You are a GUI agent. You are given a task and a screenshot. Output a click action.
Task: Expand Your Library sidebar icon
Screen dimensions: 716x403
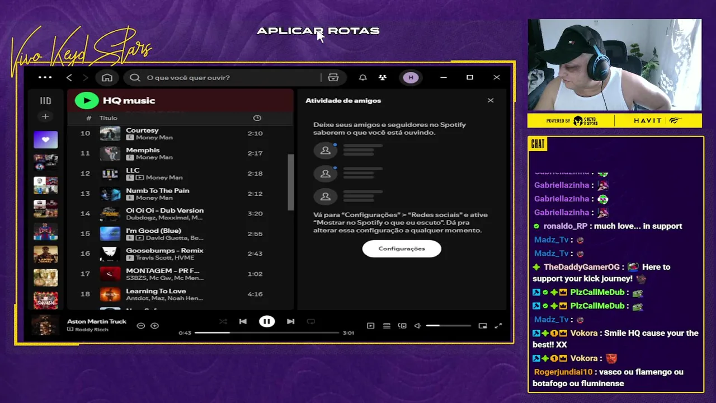pos(45,101)
